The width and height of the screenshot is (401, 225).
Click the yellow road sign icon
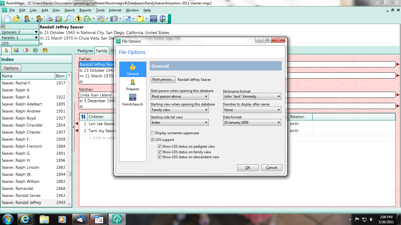click(x=78, y=19)
